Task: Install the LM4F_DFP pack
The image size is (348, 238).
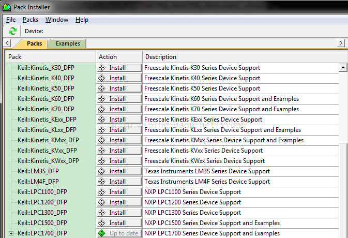Action: pos(119,182)
